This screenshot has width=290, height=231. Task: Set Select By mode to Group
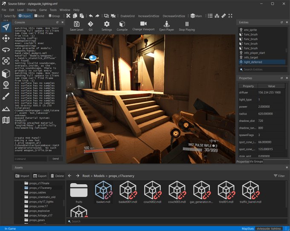coord(54,16)
